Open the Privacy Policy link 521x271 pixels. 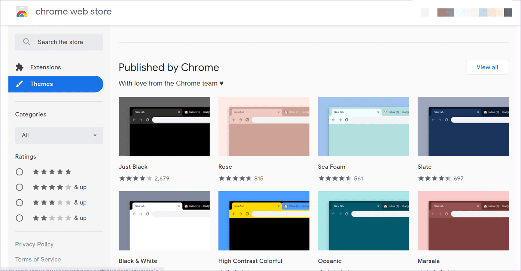34,244
